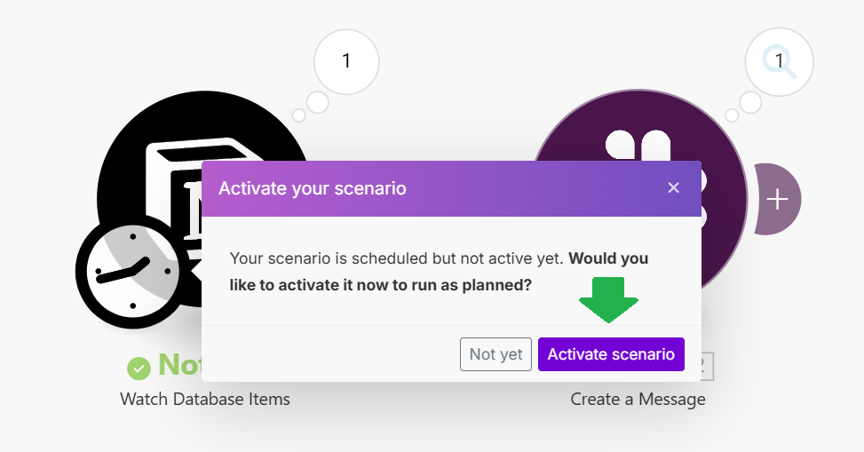Click the Watch Database Items label
This screenshot has width=864, height=452.
point(205,399)
